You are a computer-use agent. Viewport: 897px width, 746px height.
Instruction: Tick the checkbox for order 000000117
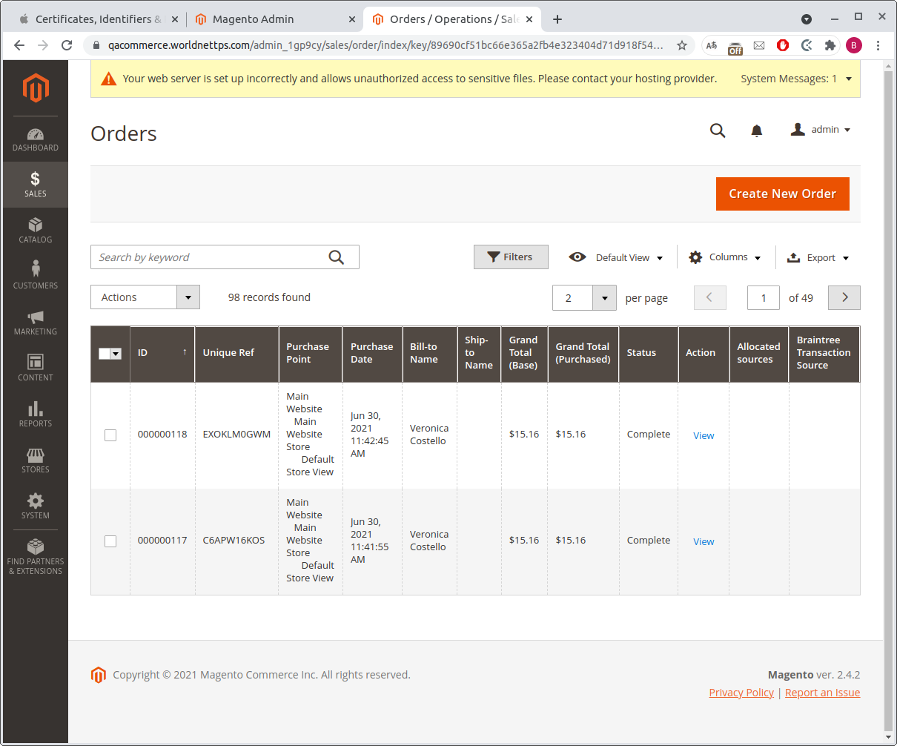coord(110,541)
